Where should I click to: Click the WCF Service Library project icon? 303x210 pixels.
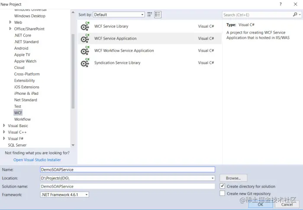coord(85,26)
